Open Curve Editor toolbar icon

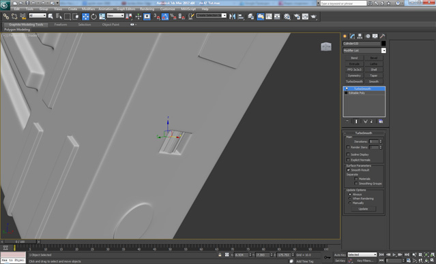click(269, 16)
